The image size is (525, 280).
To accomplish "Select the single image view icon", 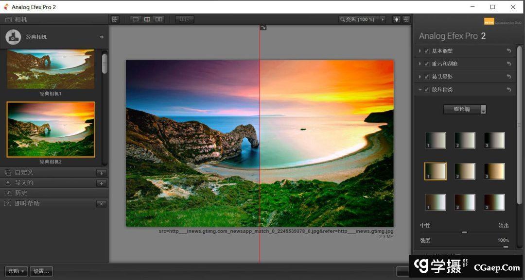I will (x=136, y=19).
